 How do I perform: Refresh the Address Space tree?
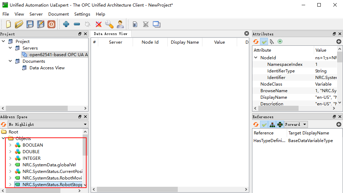(x=4, y=124)
